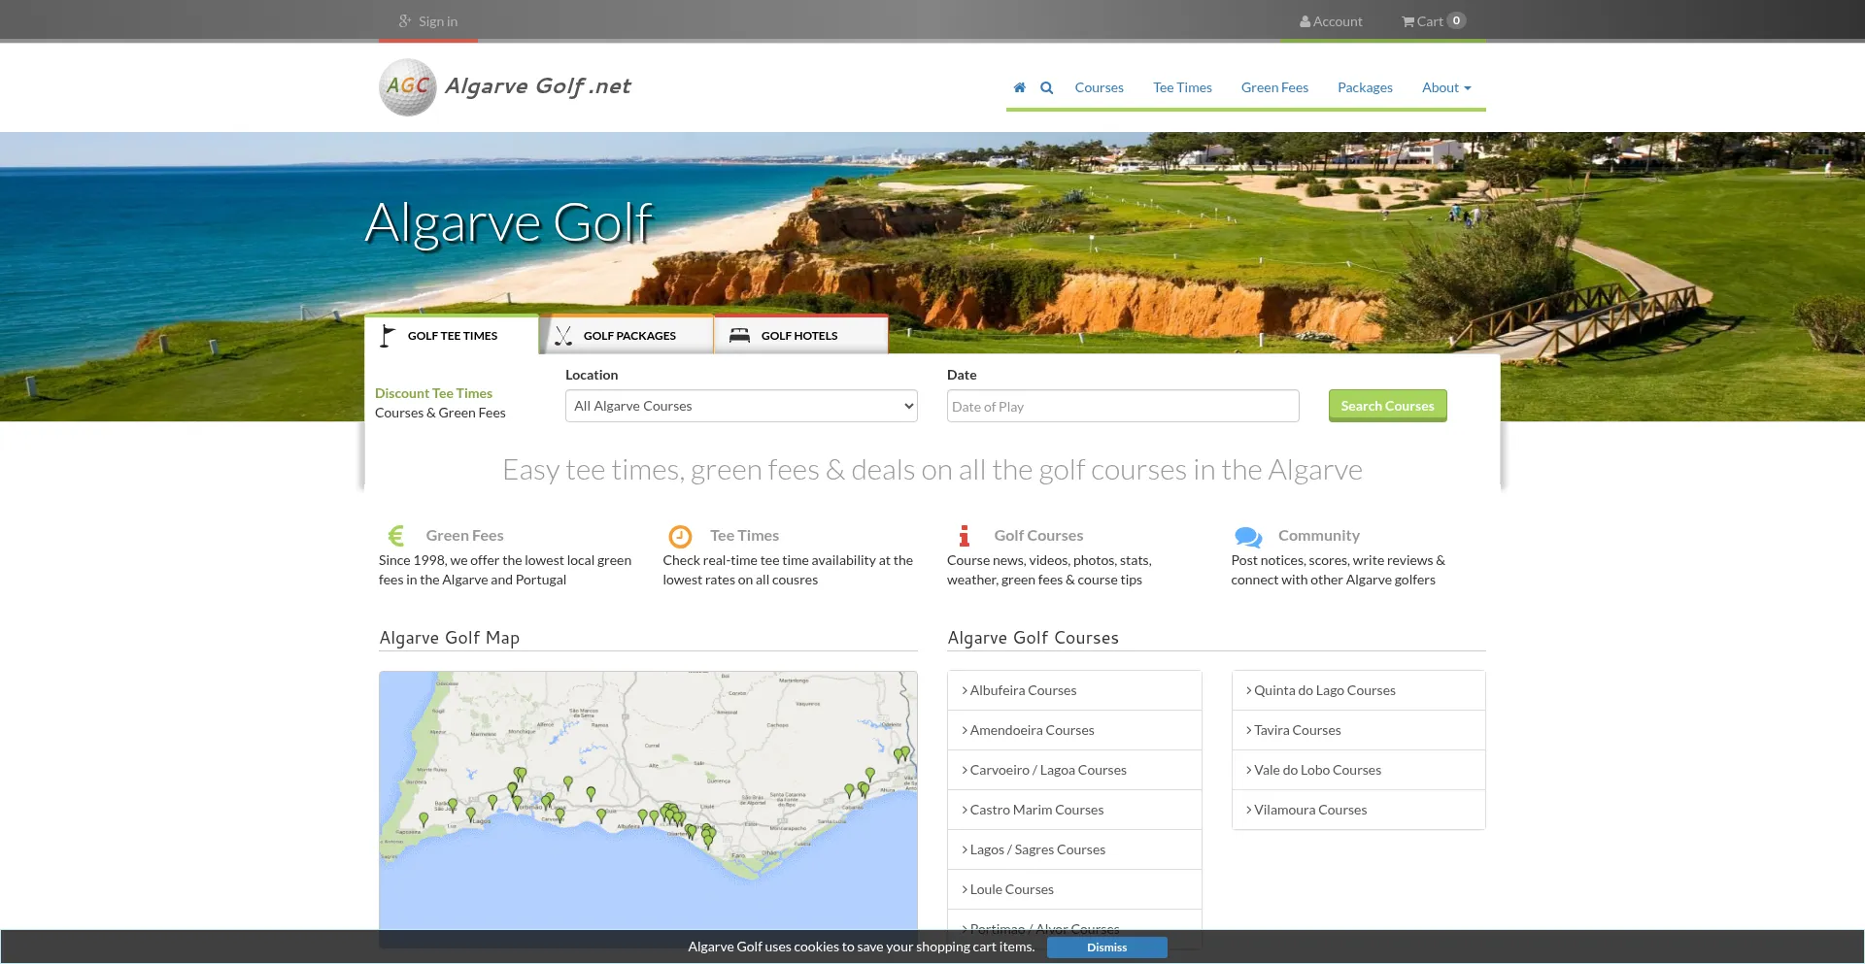Open the All Algarve Courses location dropdown
The image size is (1865, 964).
[x=741, y=406]
